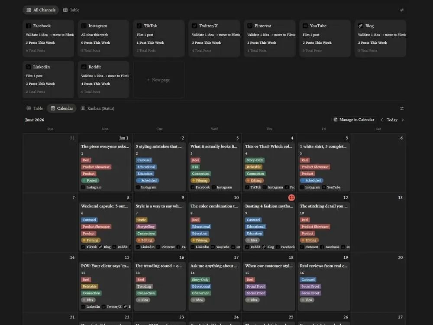The height and width of the screenshot is (325, 433).
Task: Click Storytelling tag on June 9 card
Action: [146, 227]
